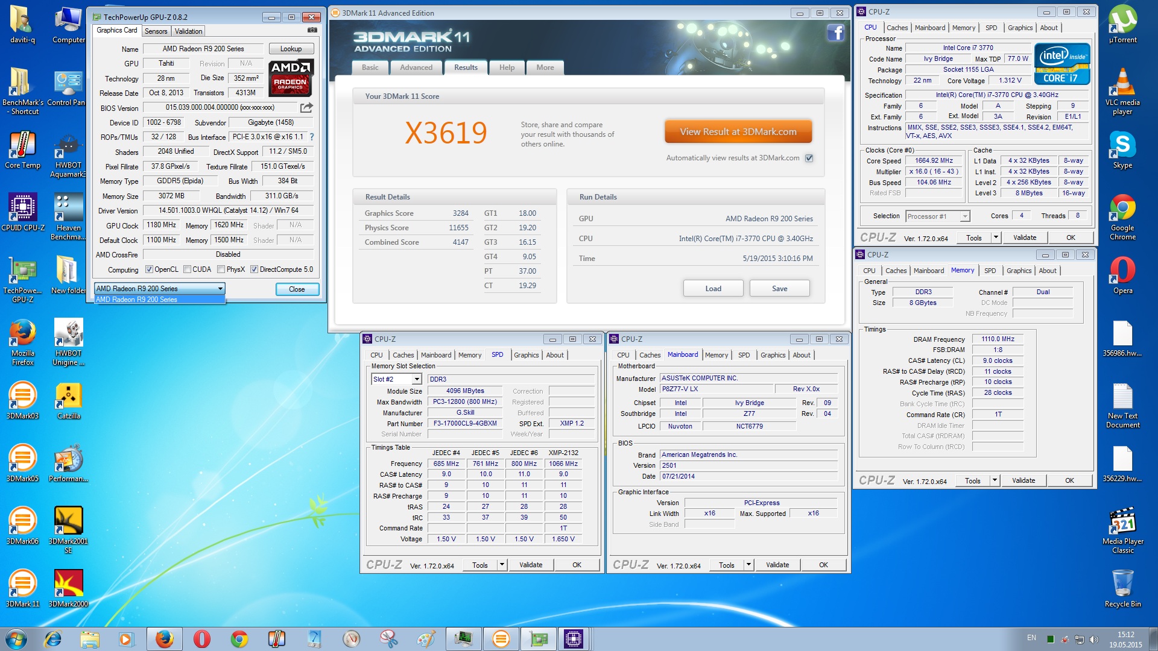This screenshot has height=651, width=1158.
Task: Click OK in the CPU-Z Mainboard window
Action: click(x=823, y=565)
